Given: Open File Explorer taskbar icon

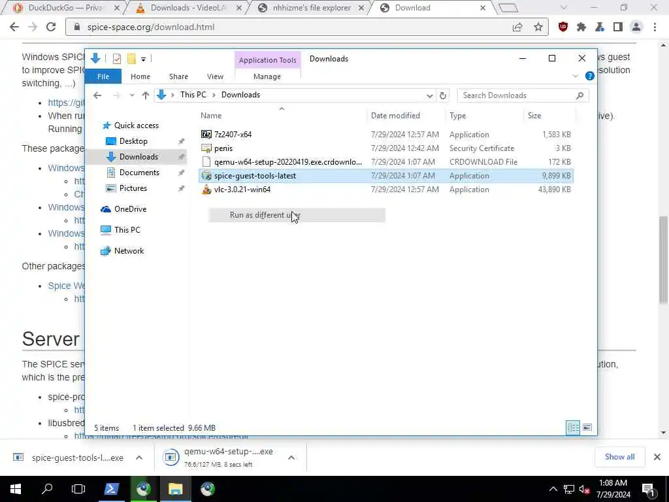Looking at the screenshot, I should [x=175, y=489].
